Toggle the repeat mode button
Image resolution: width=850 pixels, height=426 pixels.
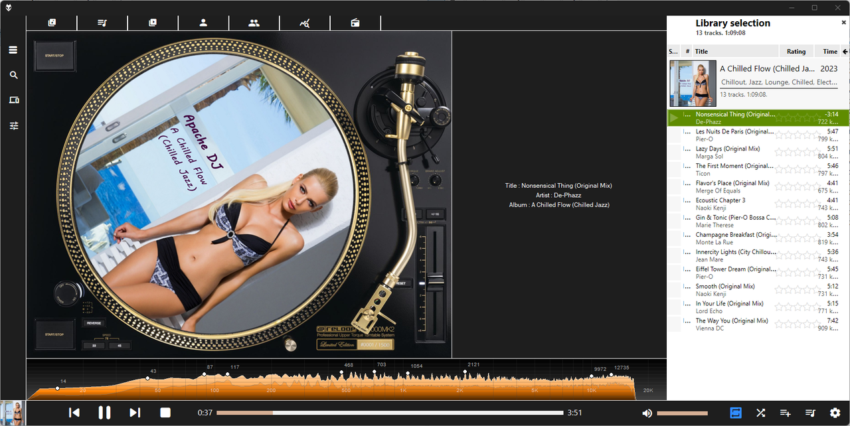(x=736, y=413)
